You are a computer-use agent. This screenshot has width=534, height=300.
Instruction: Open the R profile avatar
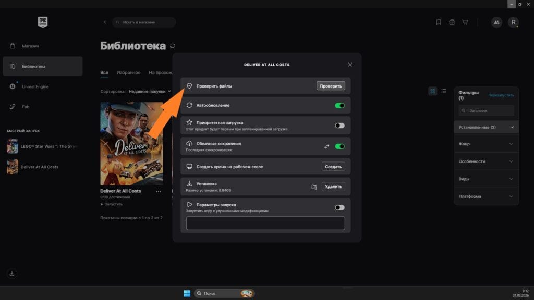coord(513,22)
